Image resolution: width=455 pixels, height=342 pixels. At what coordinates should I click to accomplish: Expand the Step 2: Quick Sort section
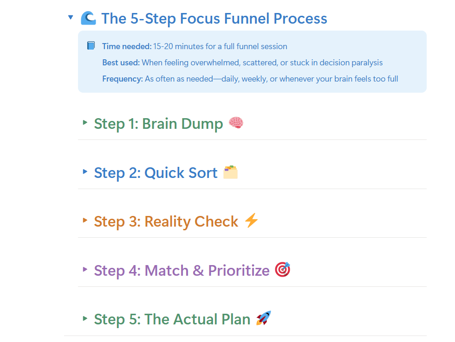[85, 172]
